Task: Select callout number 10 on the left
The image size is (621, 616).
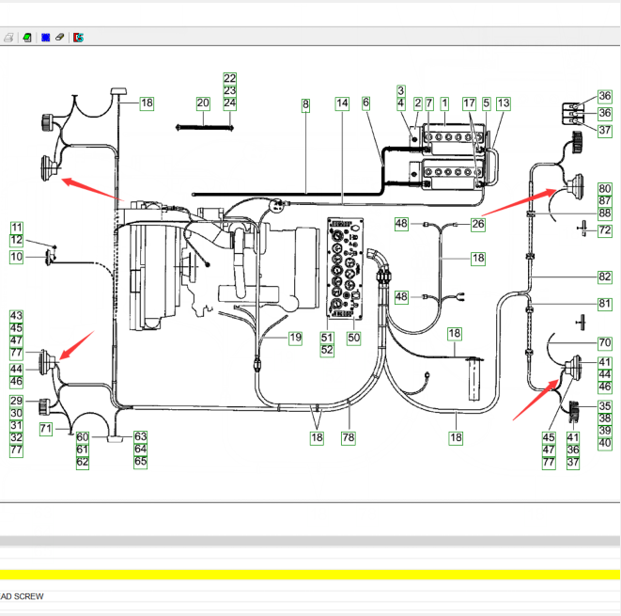Action: [x=17, y=257]
